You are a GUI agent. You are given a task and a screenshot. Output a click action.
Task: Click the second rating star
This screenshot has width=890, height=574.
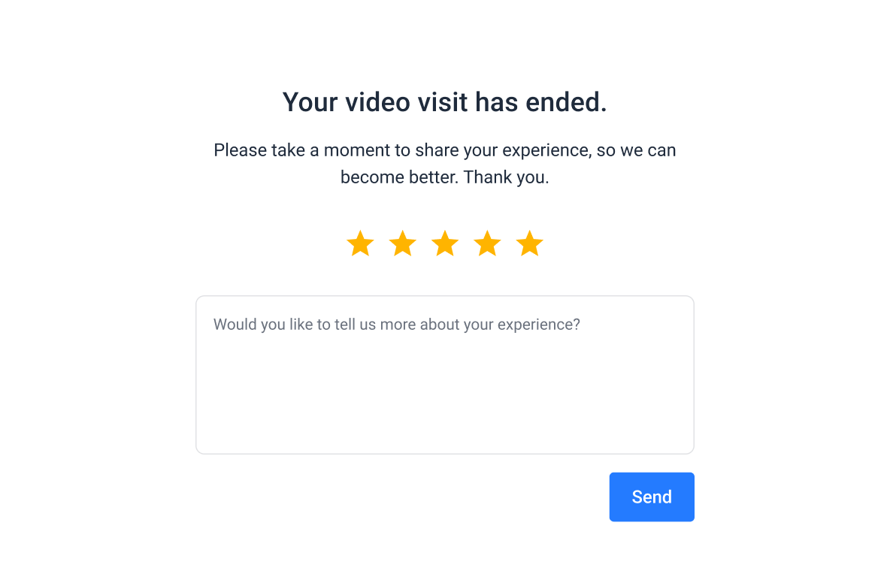click(x=403, y=244)
